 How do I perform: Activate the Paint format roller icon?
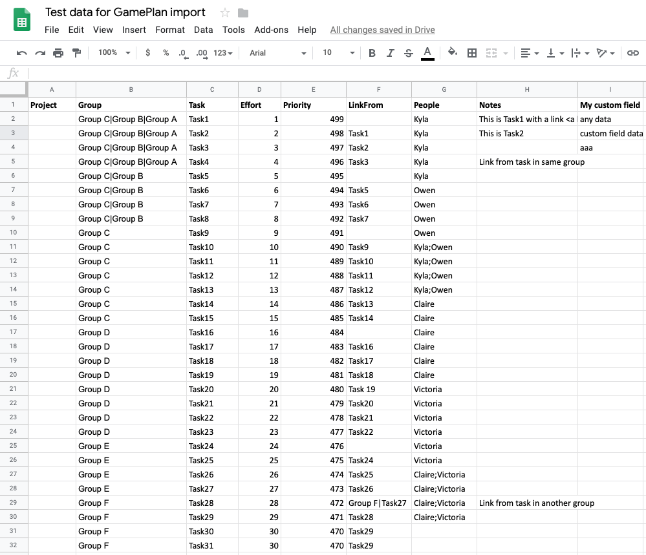pos(76,53)
